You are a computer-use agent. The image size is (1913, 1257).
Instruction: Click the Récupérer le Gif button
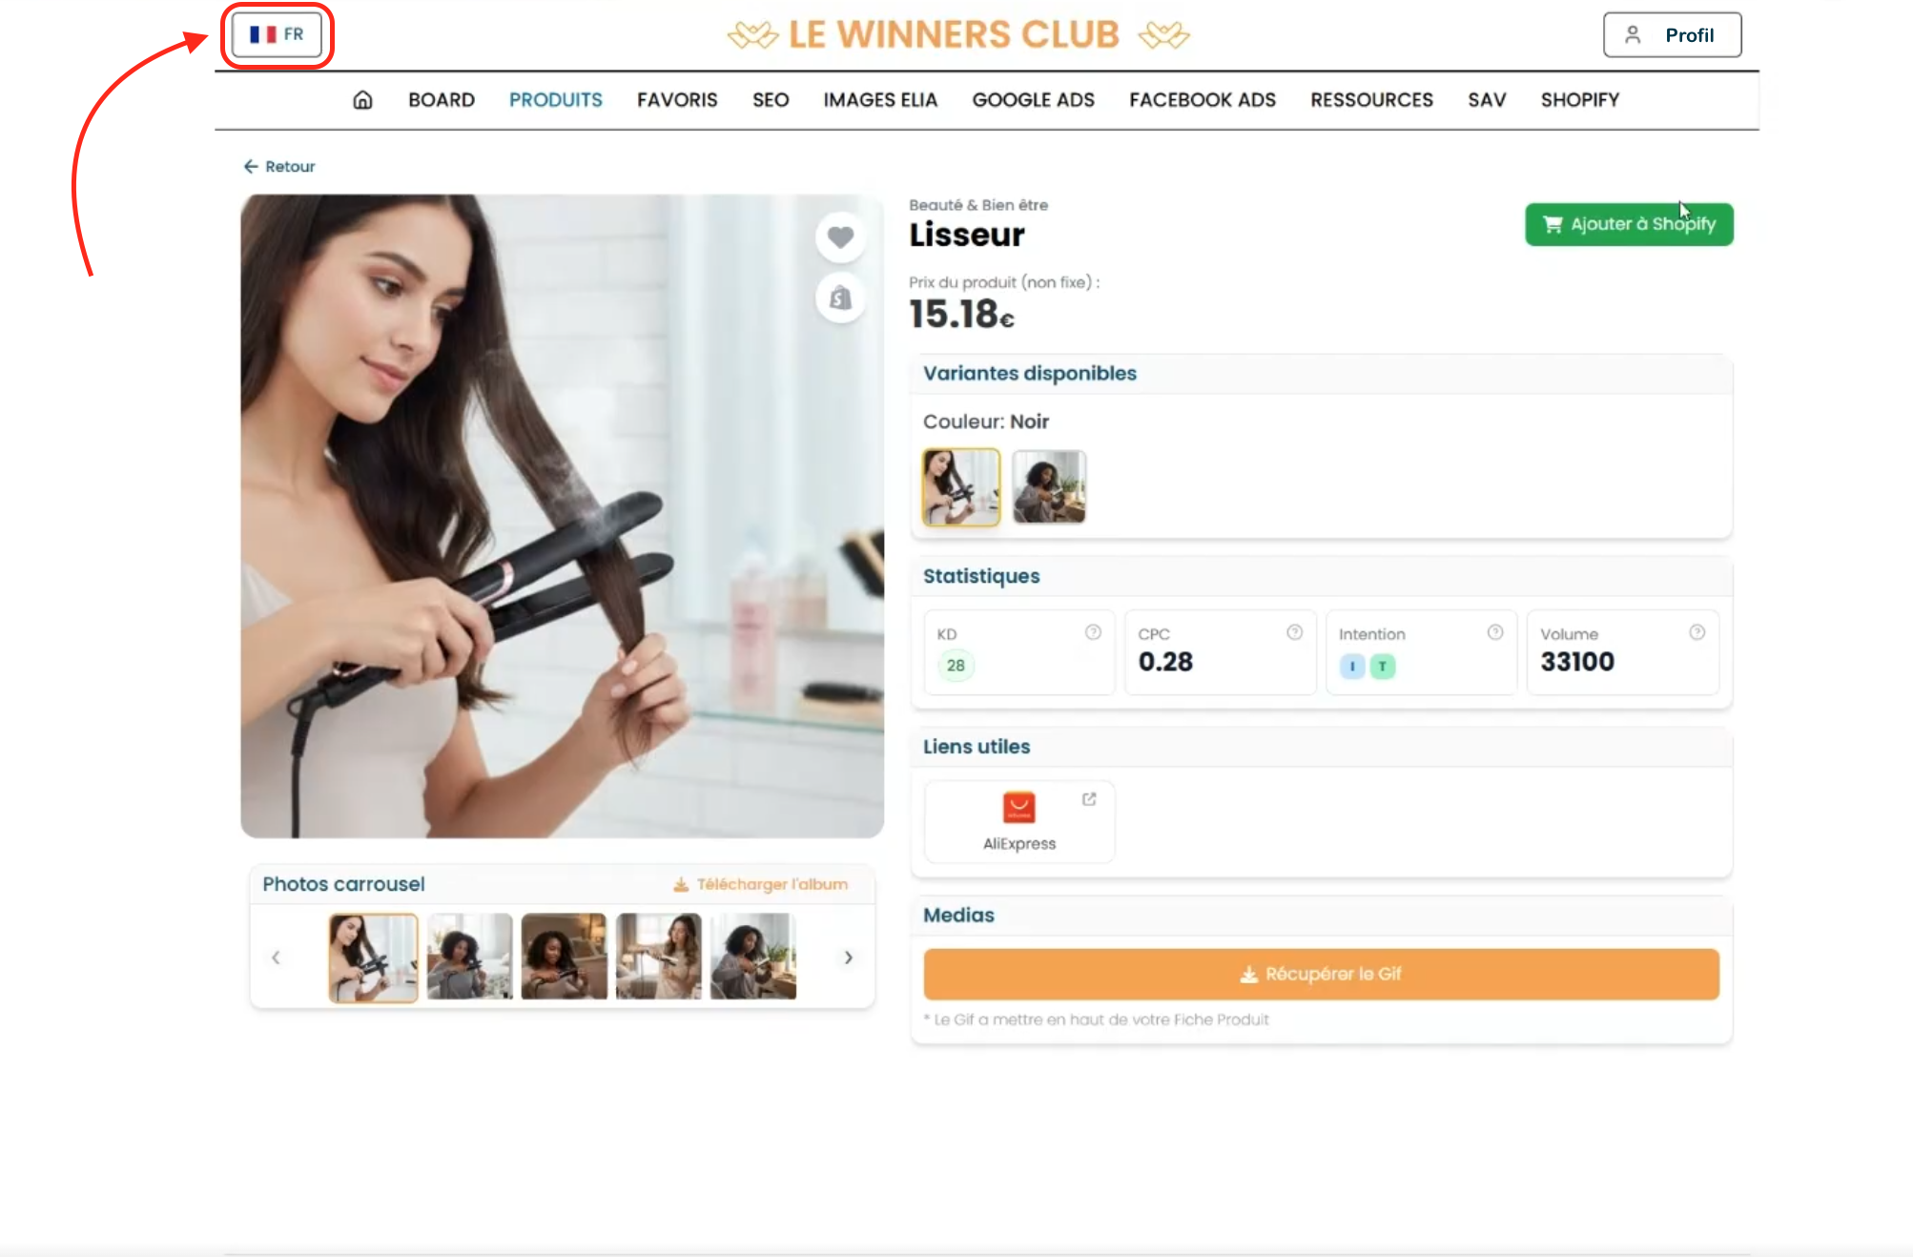point(1321,974)
